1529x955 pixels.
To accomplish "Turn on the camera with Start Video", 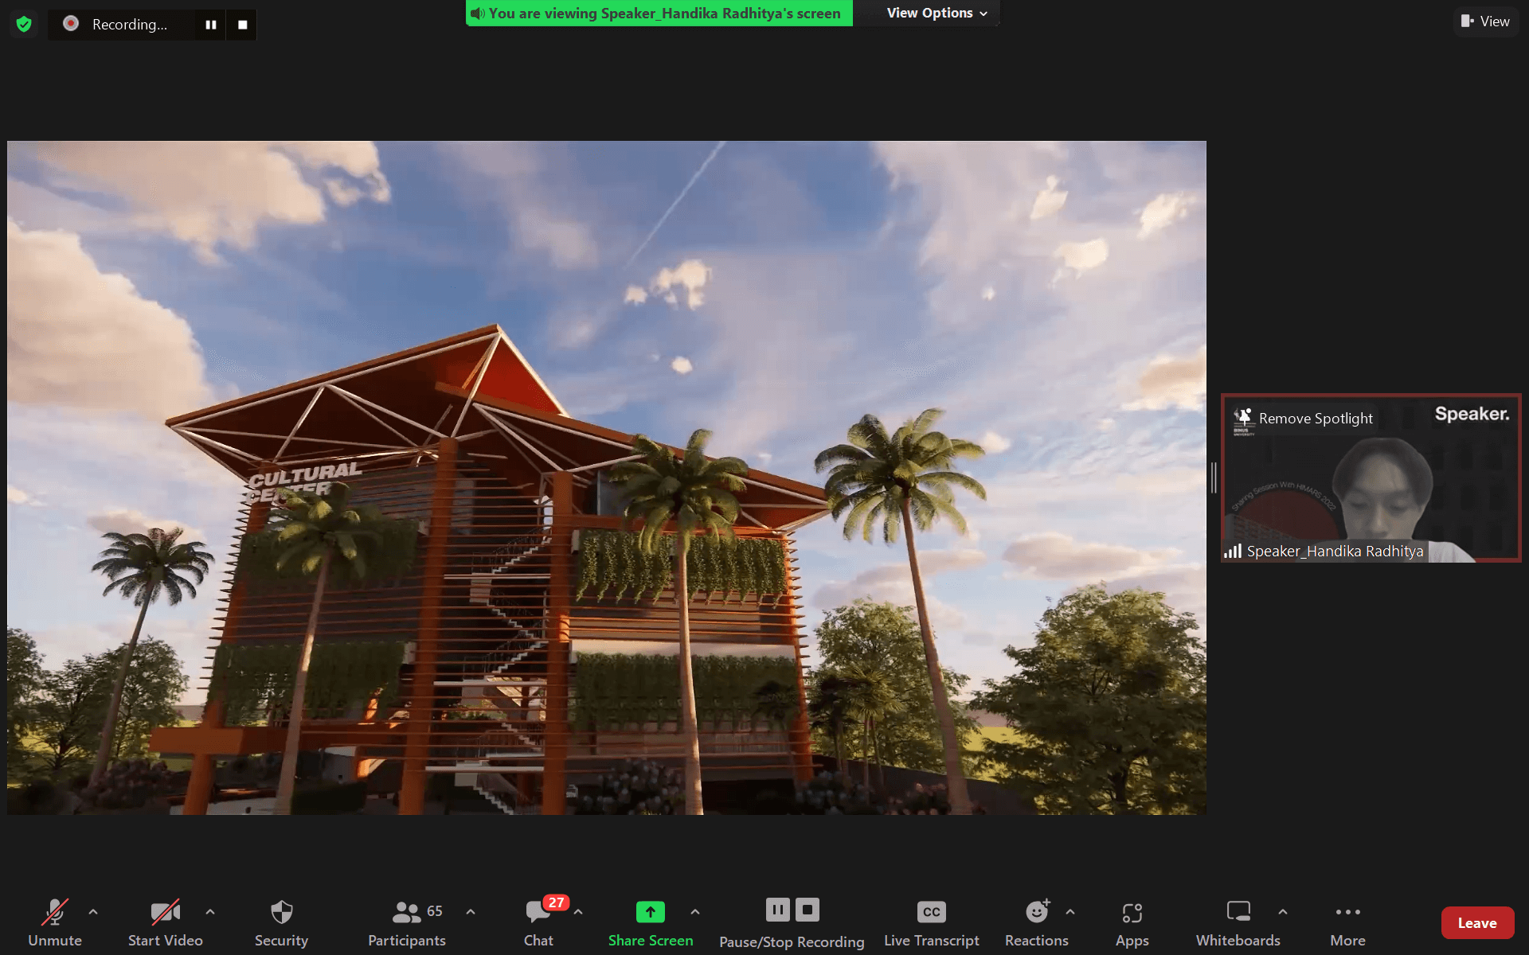I will pos(166,923).
